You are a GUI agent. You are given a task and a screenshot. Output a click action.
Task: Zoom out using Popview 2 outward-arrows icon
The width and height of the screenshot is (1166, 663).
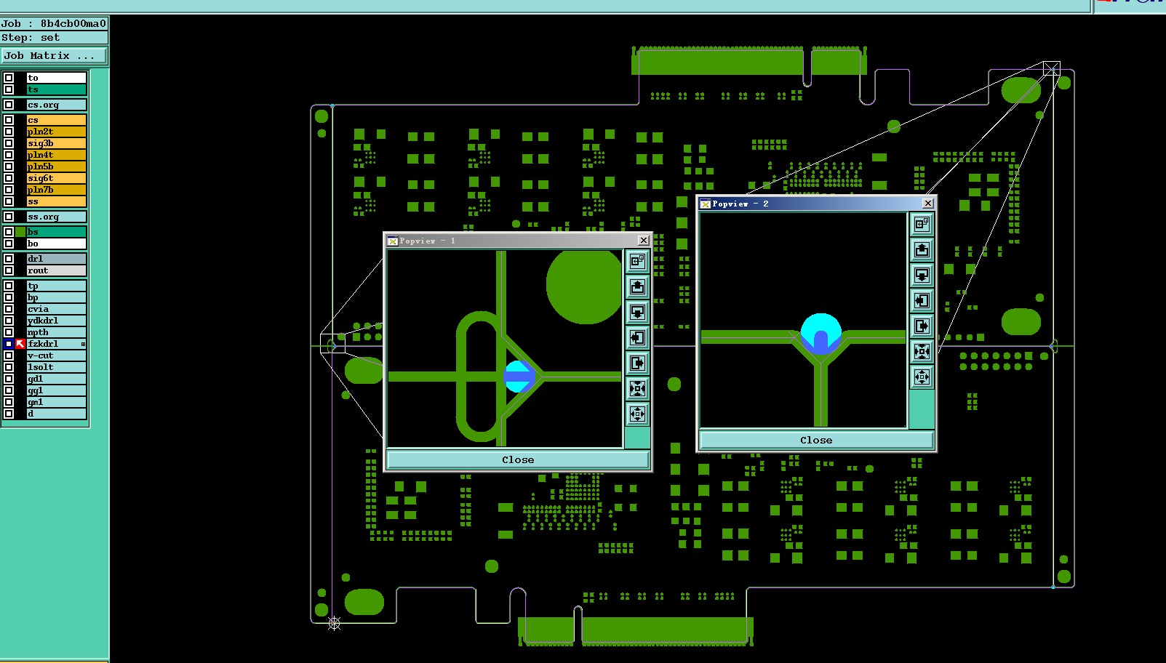(x=922, y=377)
